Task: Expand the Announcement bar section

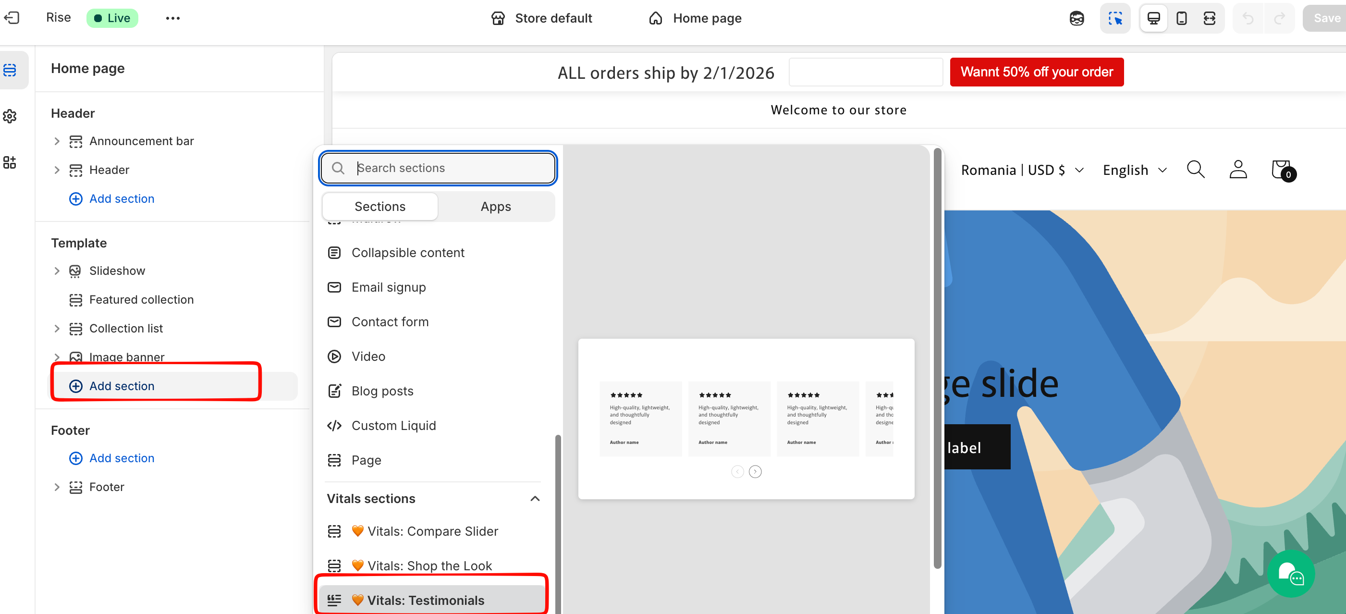Action: pos(57,141)
